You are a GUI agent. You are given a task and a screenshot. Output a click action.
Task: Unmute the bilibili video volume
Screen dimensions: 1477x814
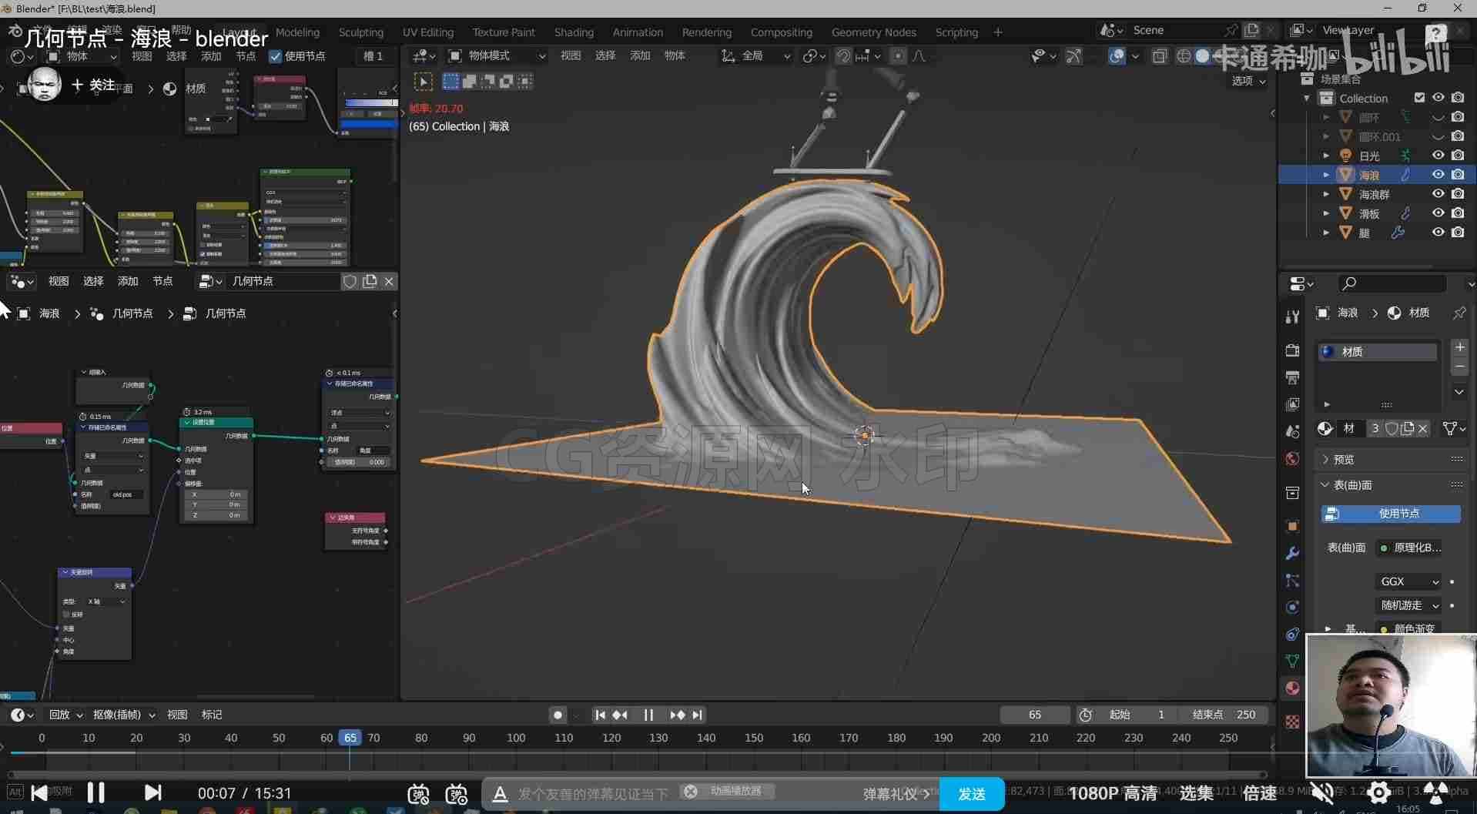1322,792
